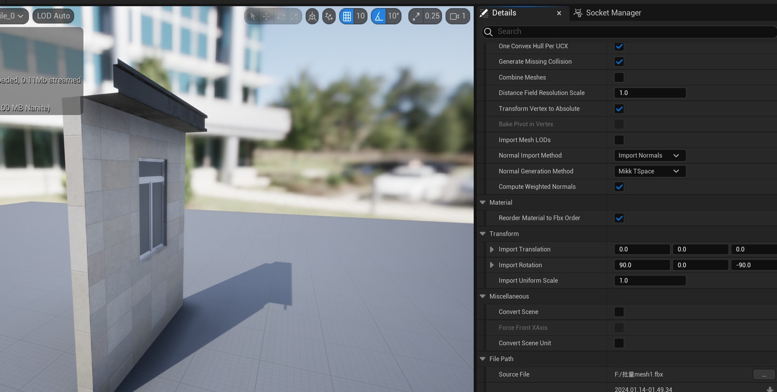
Task: Switch to the Details tab
Action: tap(504, 13)
